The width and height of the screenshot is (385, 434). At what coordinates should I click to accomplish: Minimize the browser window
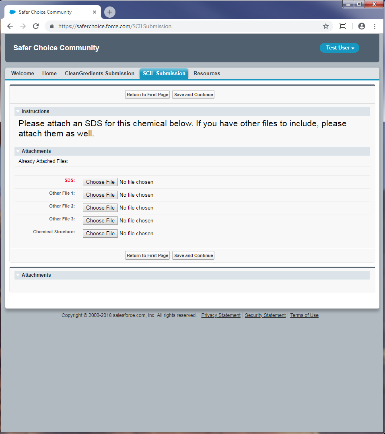pyautogui.click(x=348, y=4)
